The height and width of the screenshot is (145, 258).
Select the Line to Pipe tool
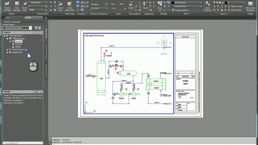tap(60, 6)
